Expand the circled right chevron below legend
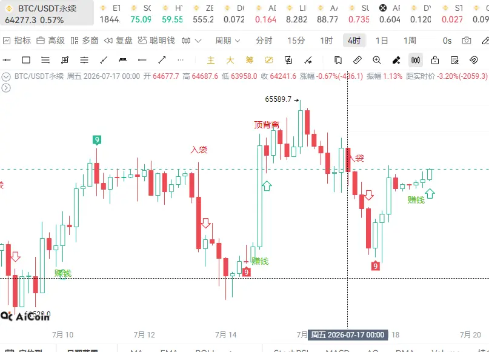The width and height of the screenshot is (489, 352). point(6,88)
